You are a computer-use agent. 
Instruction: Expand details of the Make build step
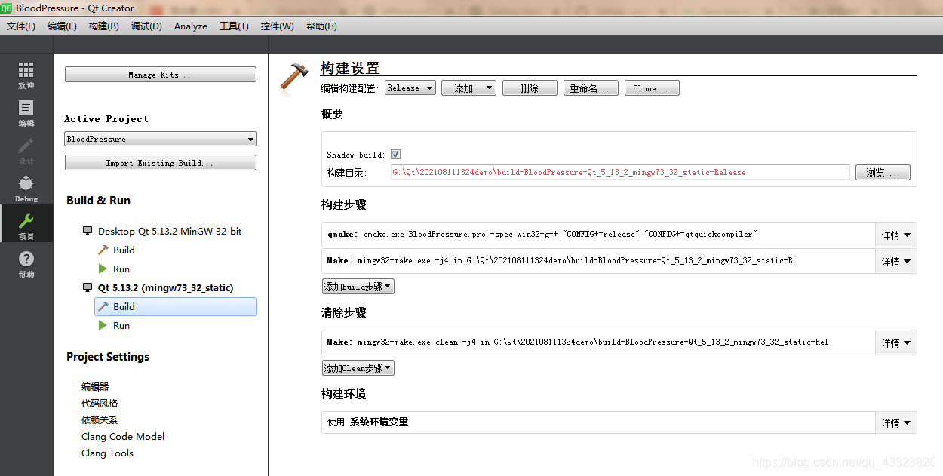[x=895, y=261]
